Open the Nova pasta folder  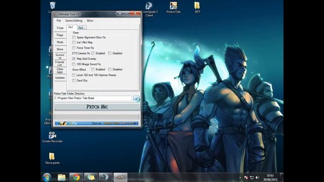[x=52, y=158]
